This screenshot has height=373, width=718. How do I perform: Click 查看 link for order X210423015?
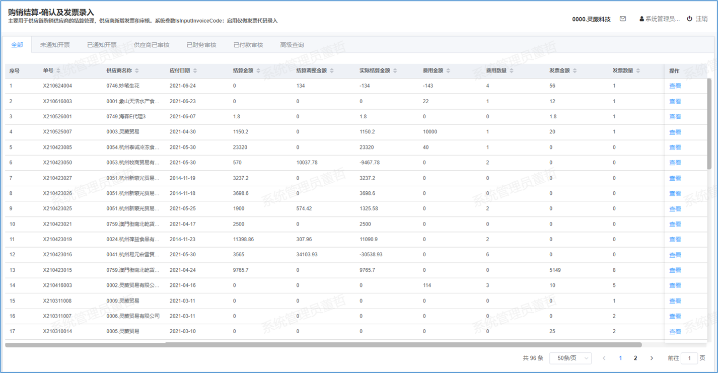coord(675,270)
